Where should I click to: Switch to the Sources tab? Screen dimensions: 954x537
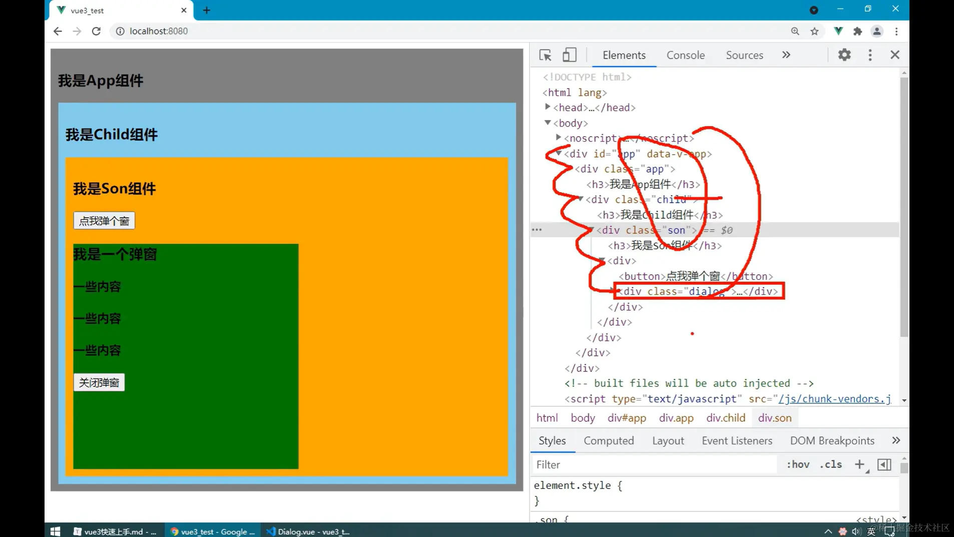pyautogui.click(x=744, y=55)
